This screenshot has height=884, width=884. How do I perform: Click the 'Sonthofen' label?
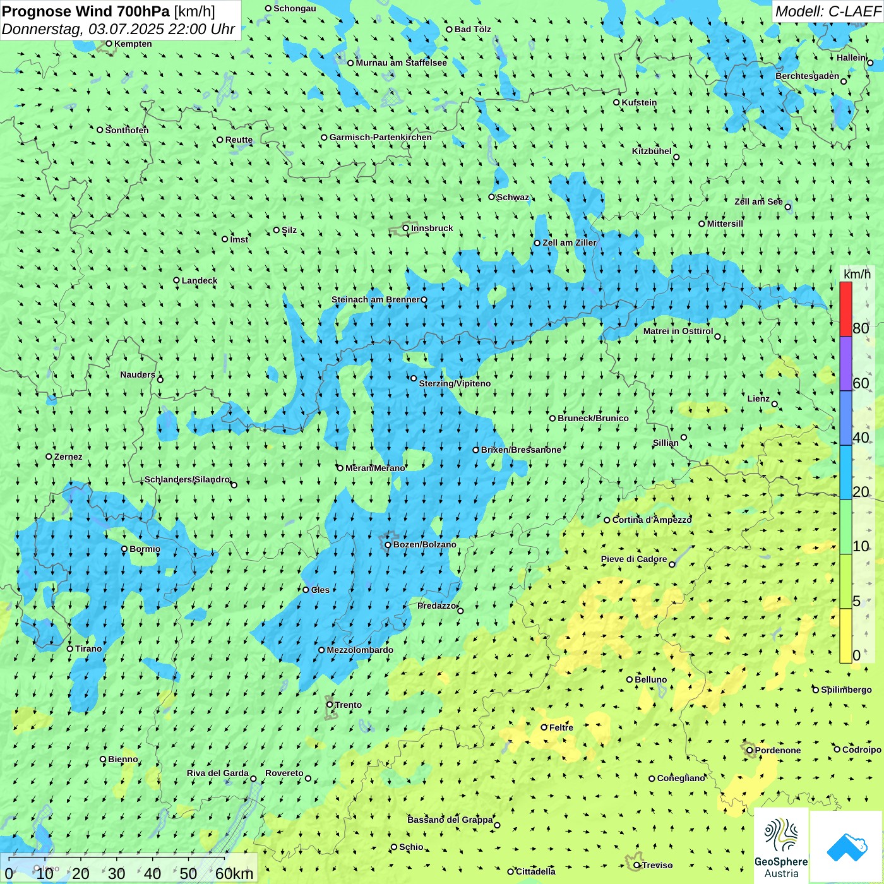point(127,130)
